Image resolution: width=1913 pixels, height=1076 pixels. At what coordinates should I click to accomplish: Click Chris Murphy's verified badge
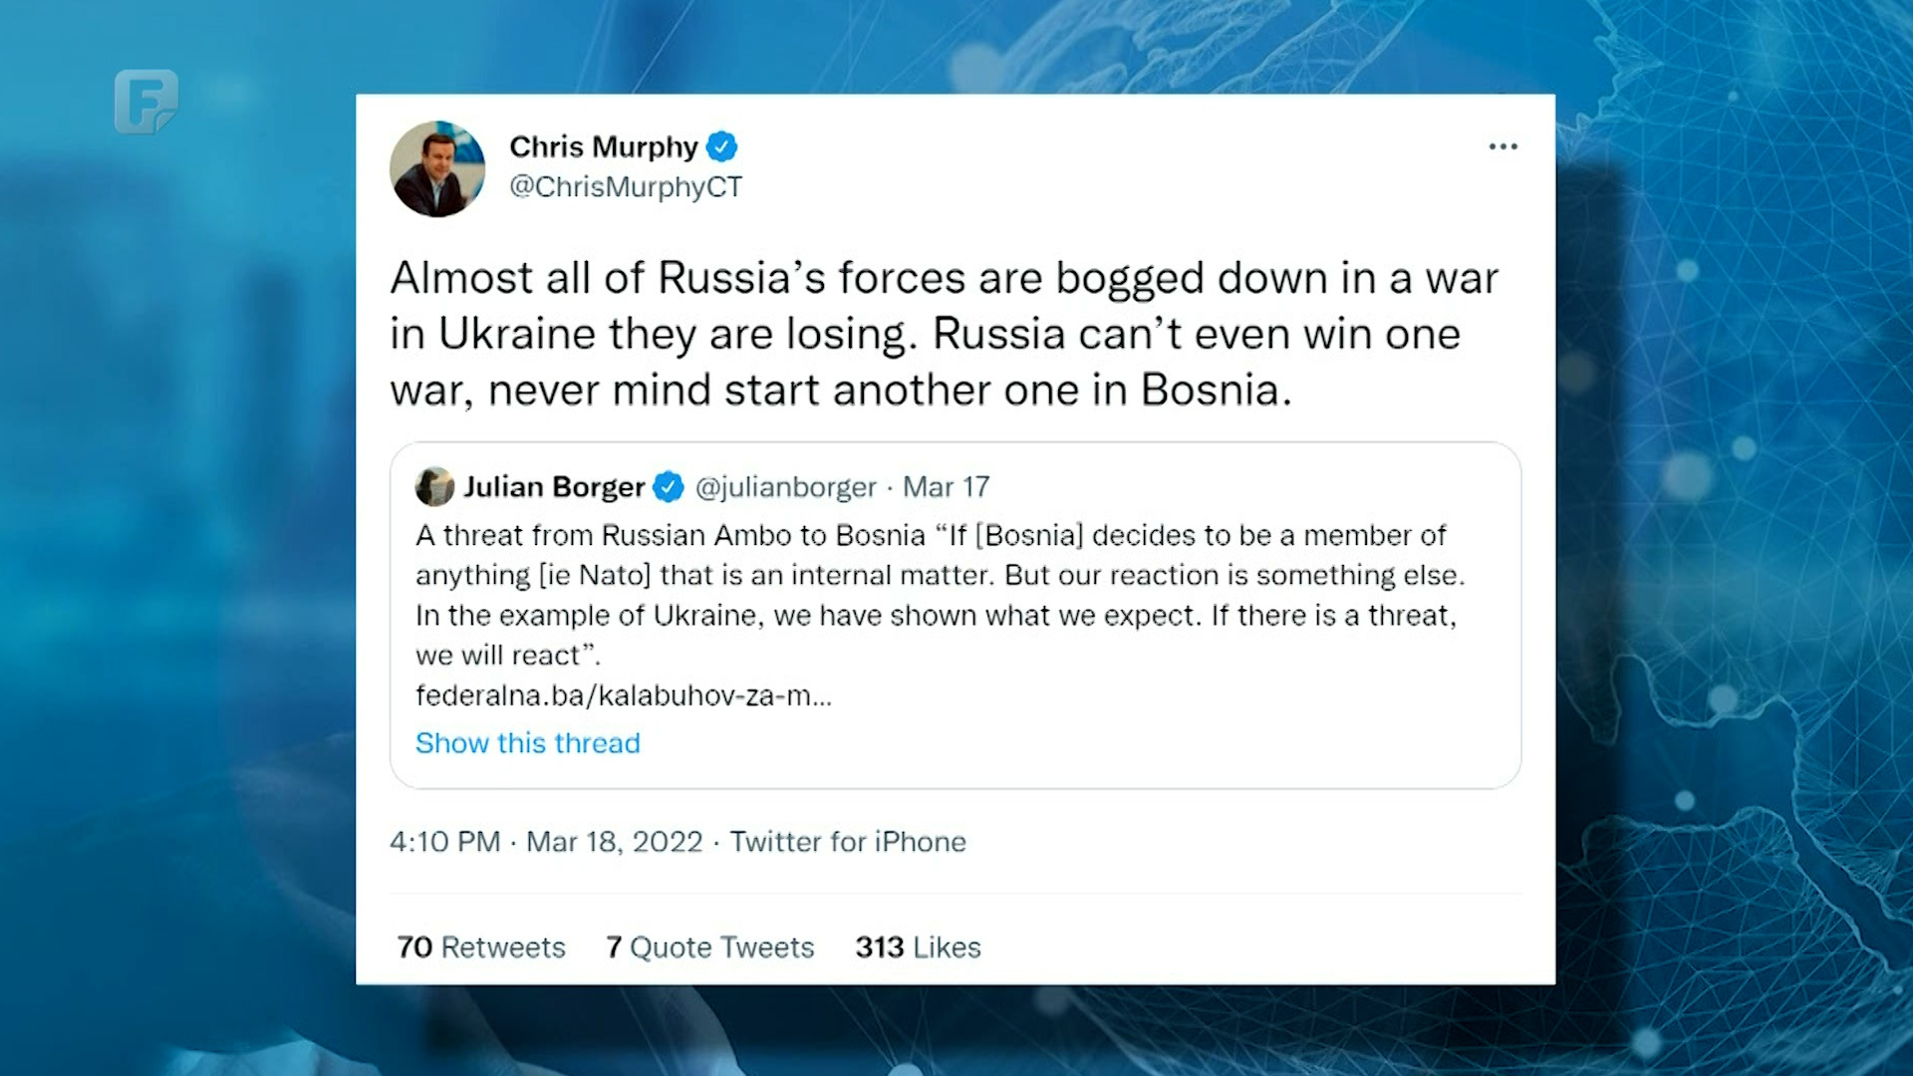coord(722,146)
